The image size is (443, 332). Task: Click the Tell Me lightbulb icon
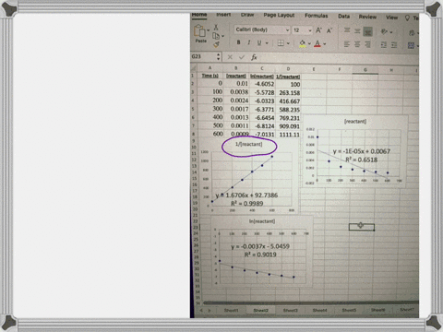pos(407,18)
